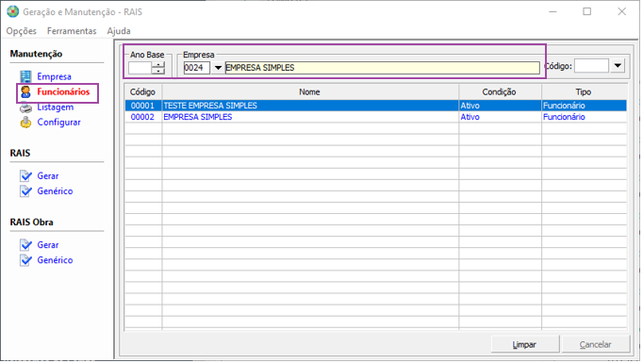Viewport: 643px width, 363px height.
Task: Sort by the Código column header
Action: [142, 91]
